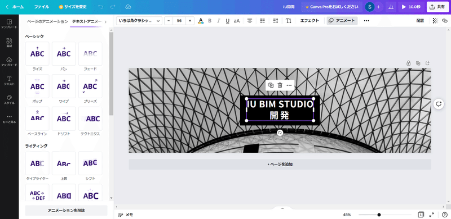Open the page grid view
451x219 pixels.
(x=421, y=215)
